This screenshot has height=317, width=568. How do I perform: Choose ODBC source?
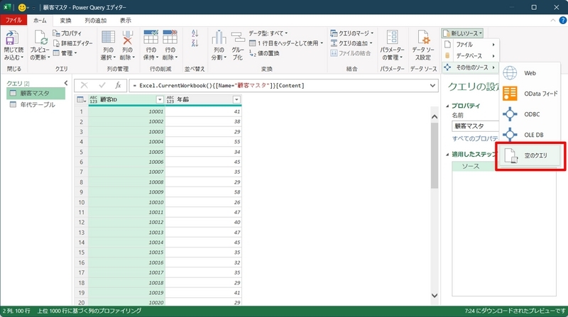[530, 114]
